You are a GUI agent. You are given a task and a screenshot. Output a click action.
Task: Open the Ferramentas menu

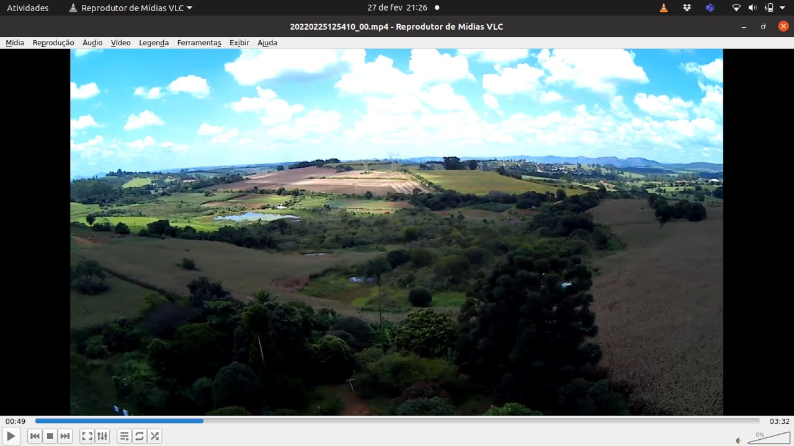(199, 43)
